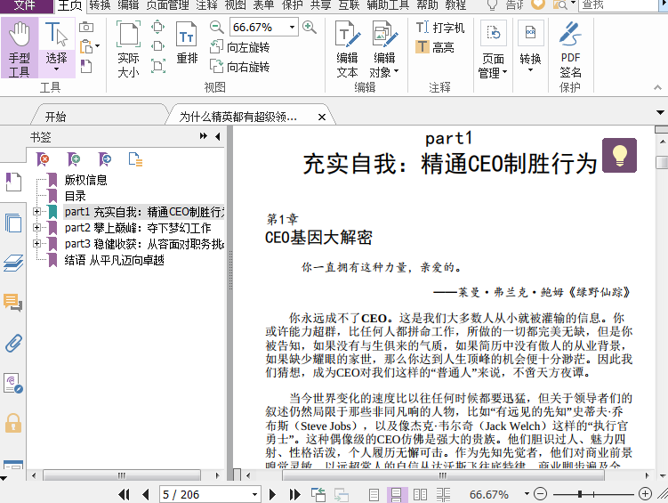Activate the Select text tool
The height and width of the screenshot is (503, 668).
coord(57,48)
